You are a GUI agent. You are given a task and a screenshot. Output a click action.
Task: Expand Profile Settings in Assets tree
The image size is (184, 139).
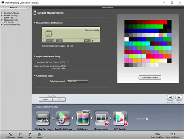2,15
